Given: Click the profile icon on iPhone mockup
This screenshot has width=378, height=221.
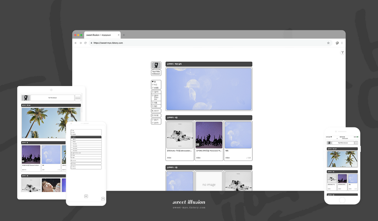Looking at the screenshot, I should 329,143.
